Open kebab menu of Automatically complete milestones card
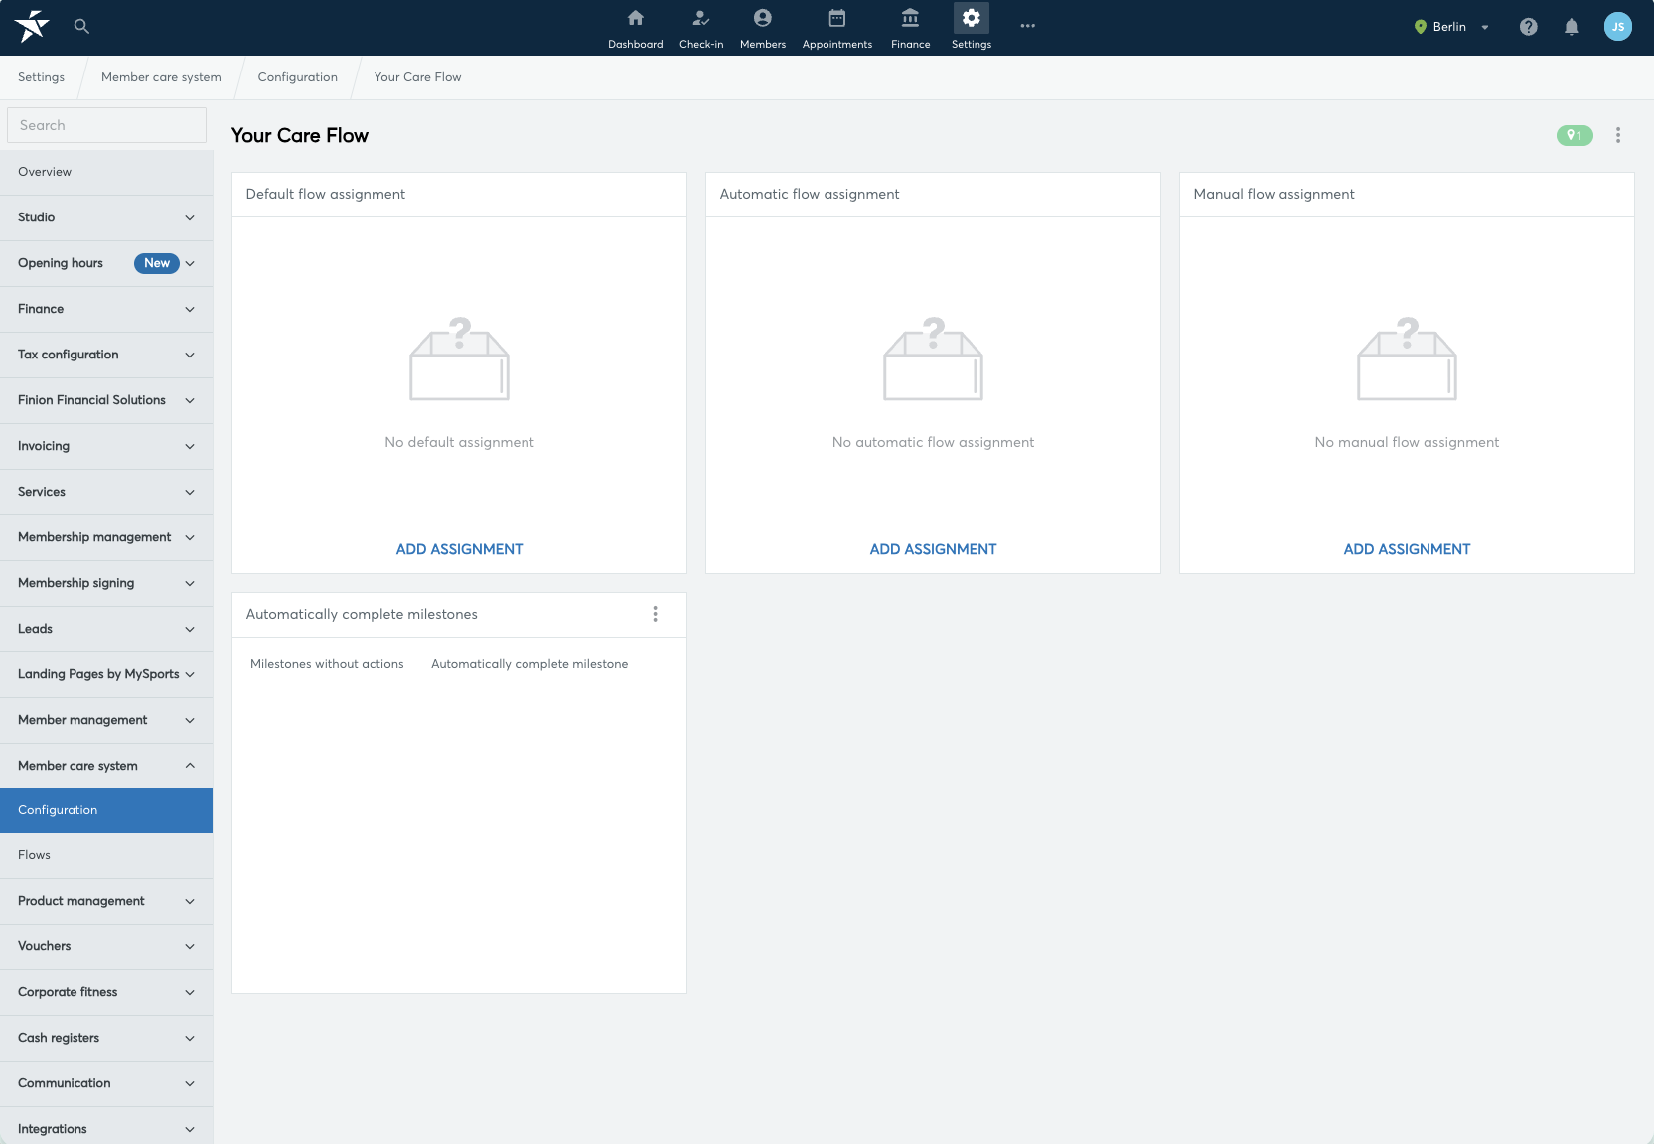Screen dimensions: 1654x1144 click(656, 614)
